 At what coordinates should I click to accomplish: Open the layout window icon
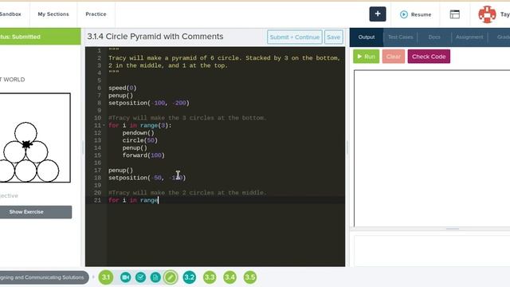(x=454, y=14)
